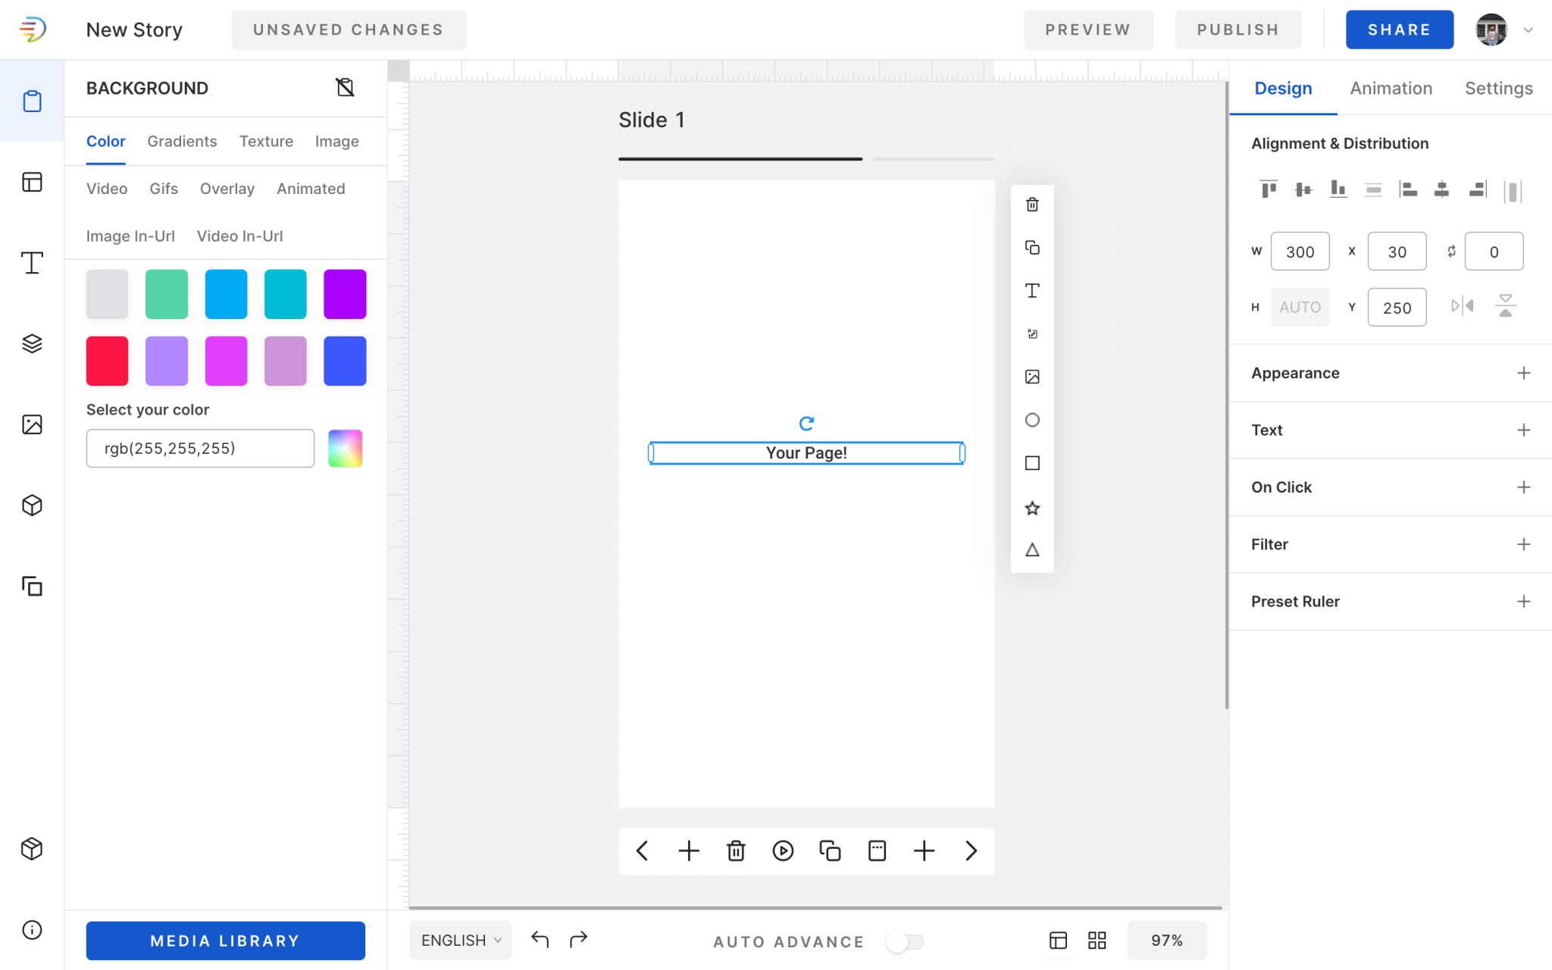Remove the background using the no-background icon
The width and height of the screenshot is (1552, 970).
pyautogui.click(x=345, y=87)
